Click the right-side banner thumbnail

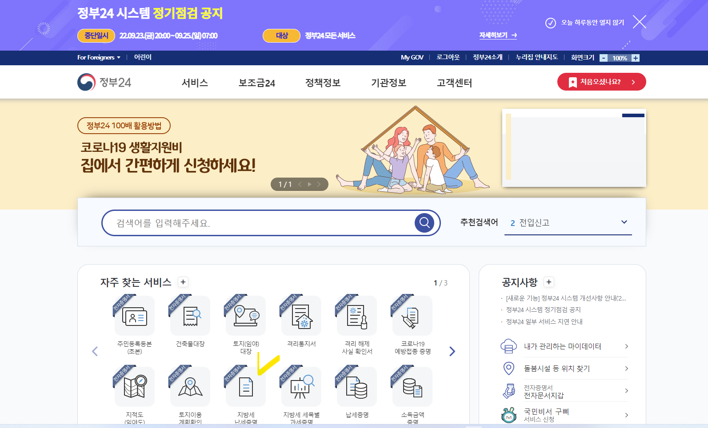[574, 148]
